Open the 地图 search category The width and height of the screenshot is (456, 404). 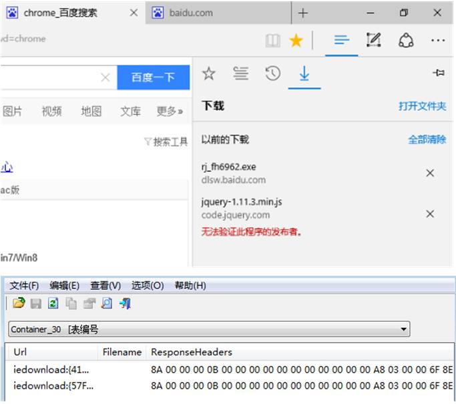point(91,112)
